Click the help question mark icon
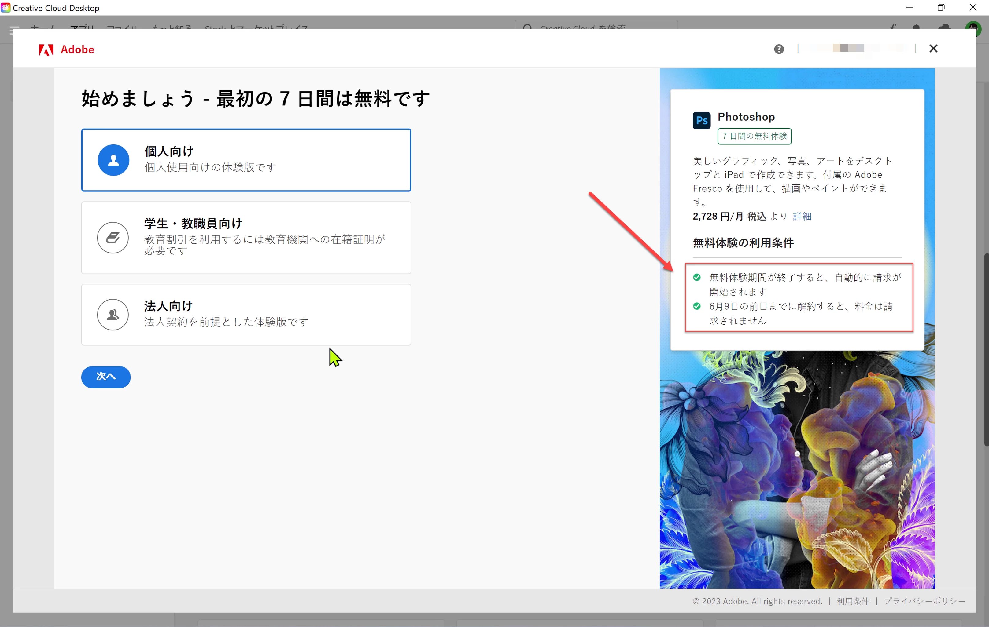 tap(779, 49)
